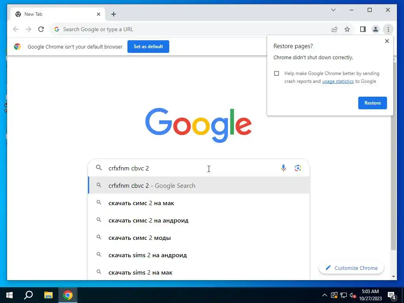404x303 pixels.
Task: Open the Windows Start menu
Action: [9, 295]
